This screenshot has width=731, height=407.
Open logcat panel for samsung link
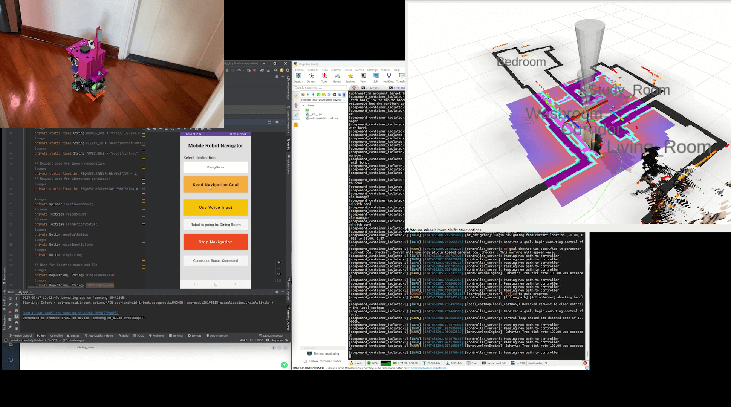[70, 313]
